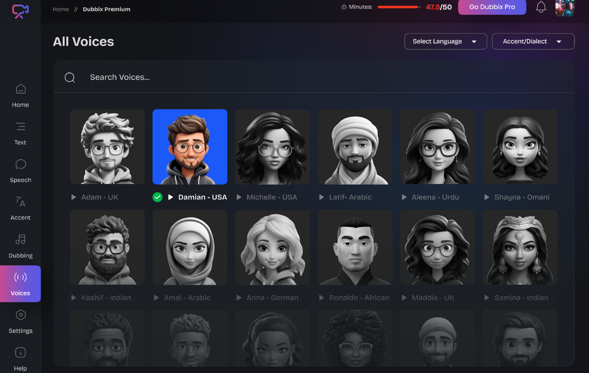Click the 47.5/50 minutes counter

(x=439, y=7)
